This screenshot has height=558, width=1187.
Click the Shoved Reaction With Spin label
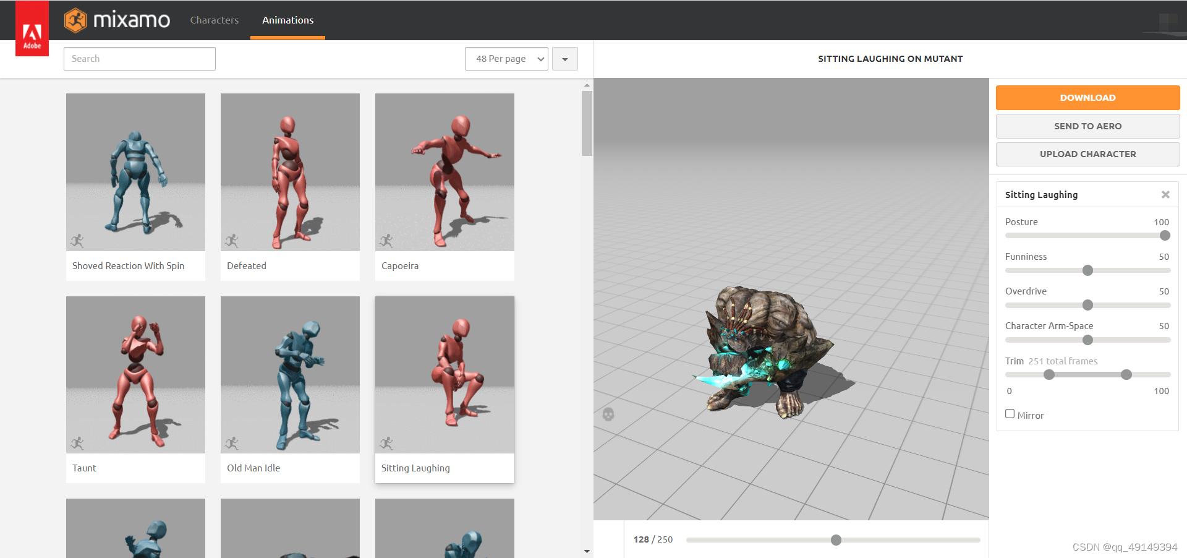pyautogui.click(x=128, y=266)
